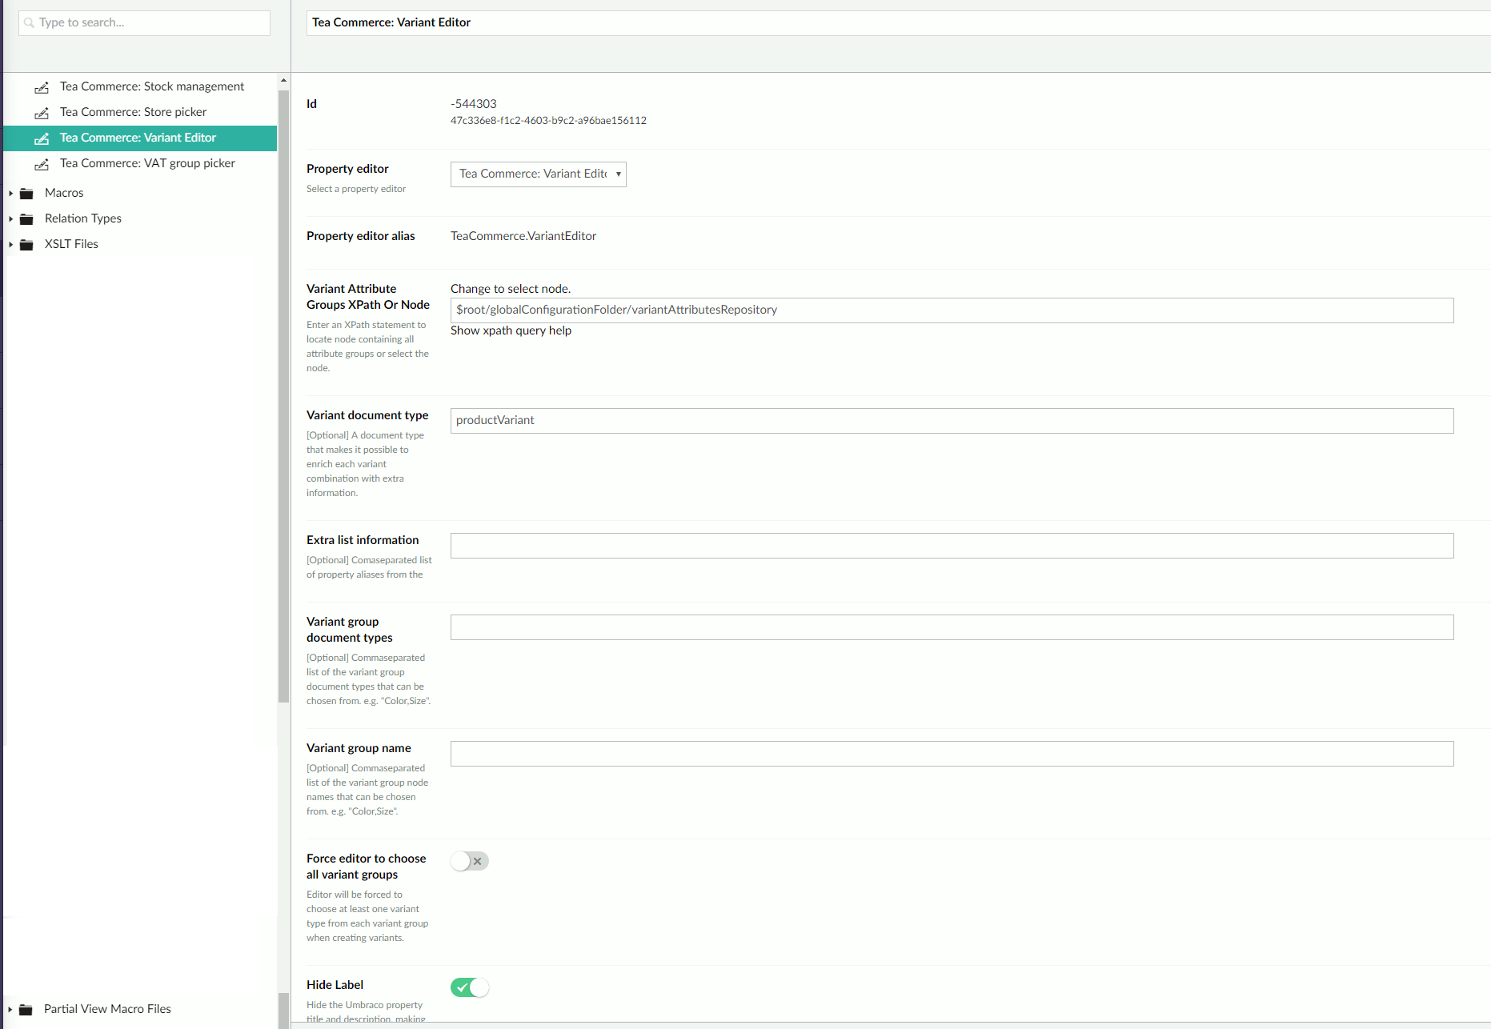Click the Variant Editor data type icon
This screenshot has width=1491, height=1029.
(42, 138)
